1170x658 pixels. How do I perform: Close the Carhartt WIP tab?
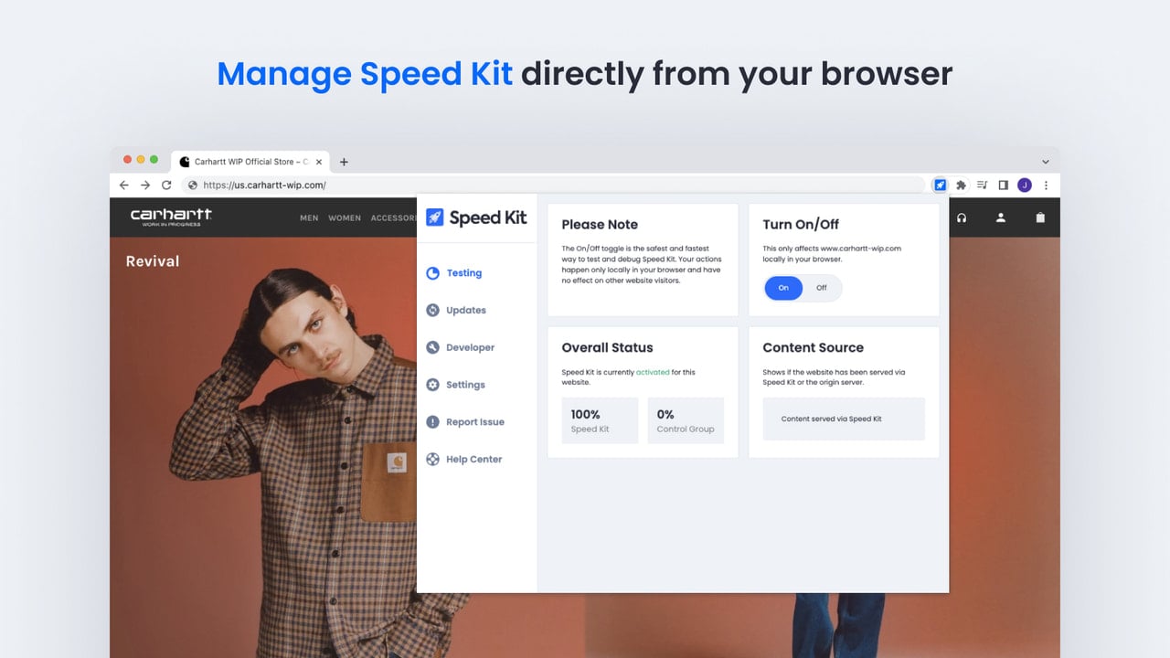coord(319,162)
